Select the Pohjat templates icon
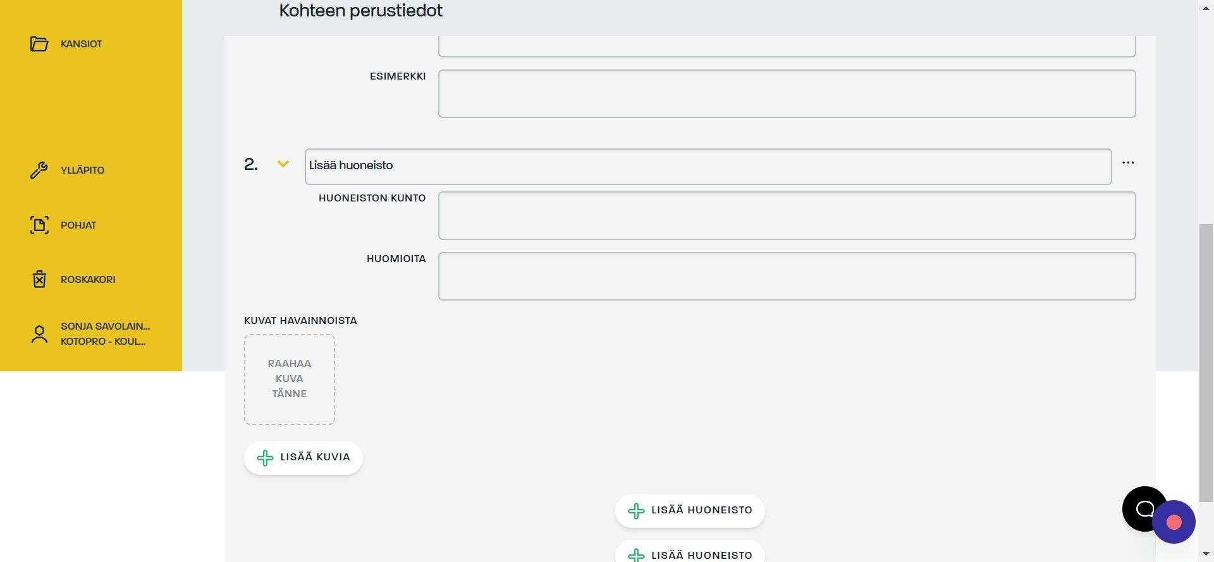The height and width of the screenshot is (562, 1214). 39,225
